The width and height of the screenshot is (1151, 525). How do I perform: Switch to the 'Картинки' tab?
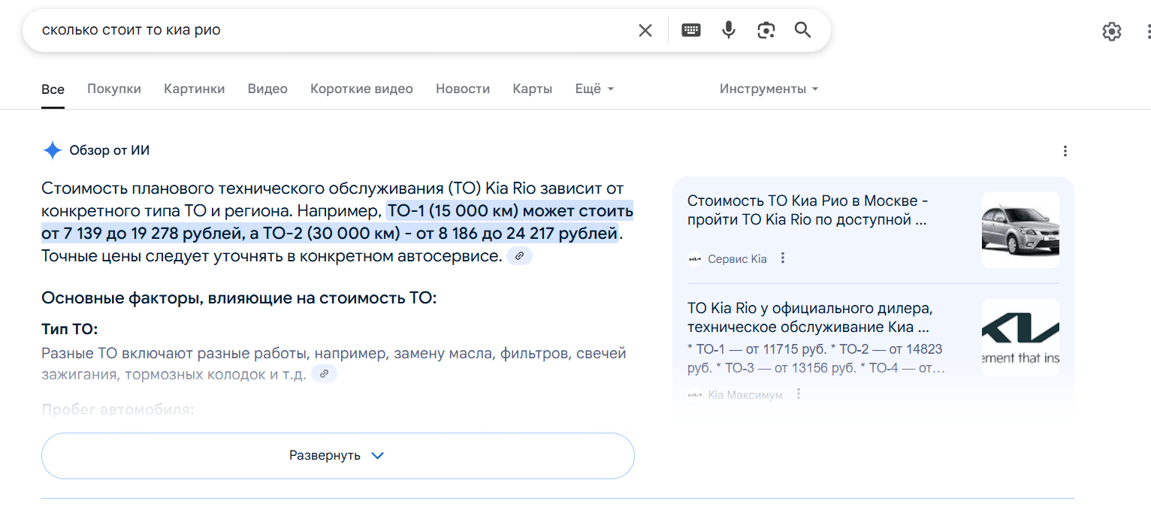click(195, 89)
